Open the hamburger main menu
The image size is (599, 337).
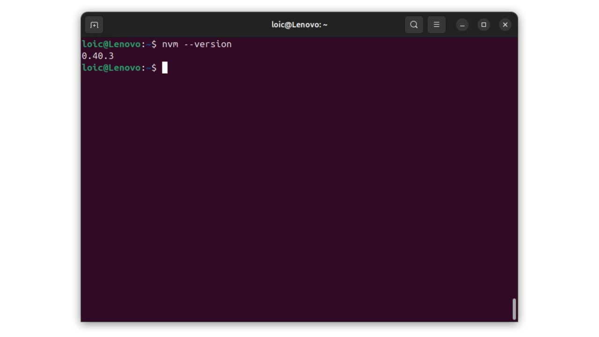tap(436, 25)
